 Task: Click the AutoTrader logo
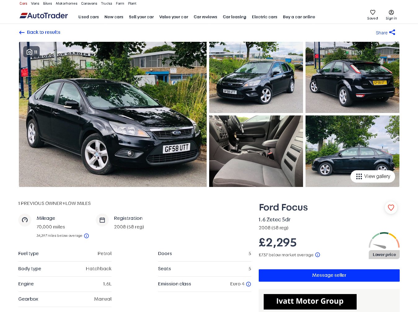(44, 16)
